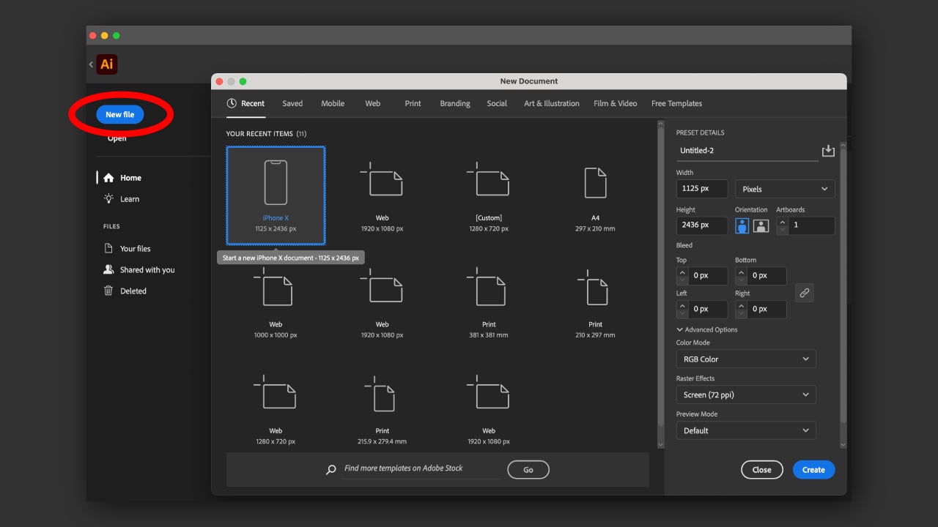Click the Adobe Illustrator Ai logo
The image size is (938, 527).
[x=107, y=64]
